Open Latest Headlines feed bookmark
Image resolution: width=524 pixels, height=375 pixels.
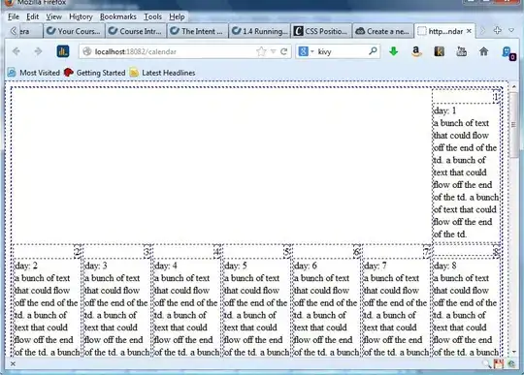[x=162, y=73]
